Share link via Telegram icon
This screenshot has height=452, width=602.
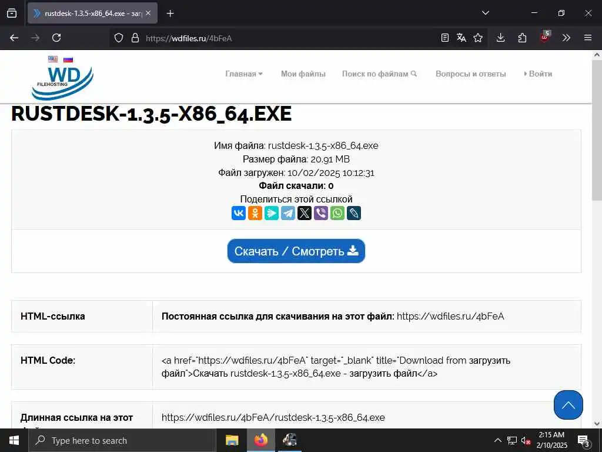pyautogui.click(x=288, y=213)
